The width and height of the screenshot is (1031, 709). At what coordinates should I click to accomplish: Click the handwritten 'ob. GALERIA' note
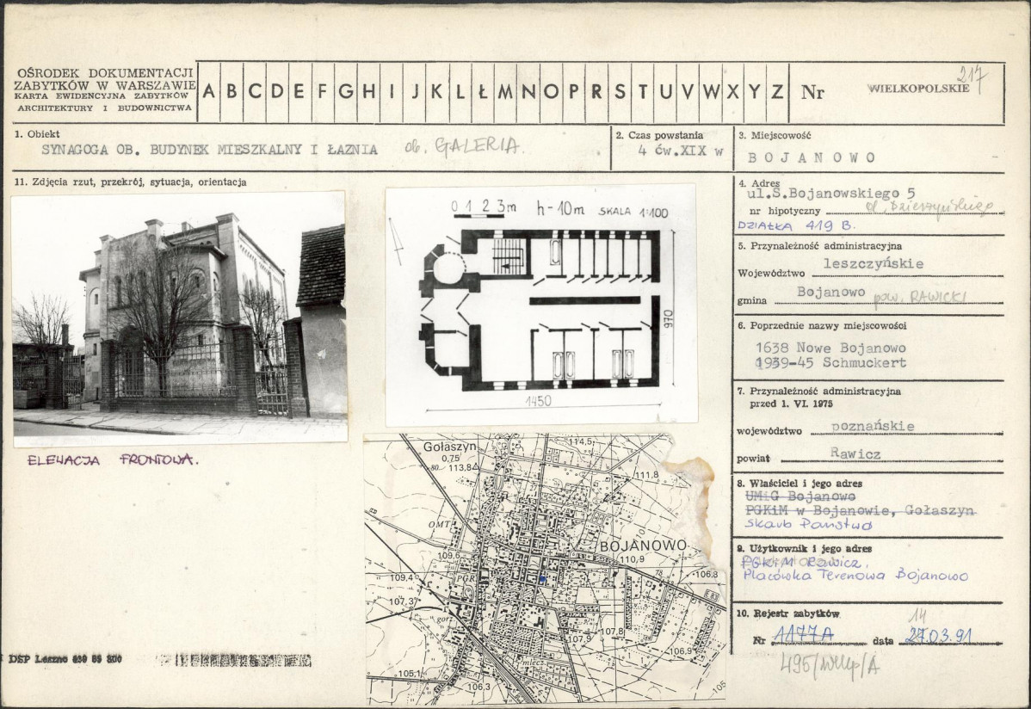[x=463, y=146]
